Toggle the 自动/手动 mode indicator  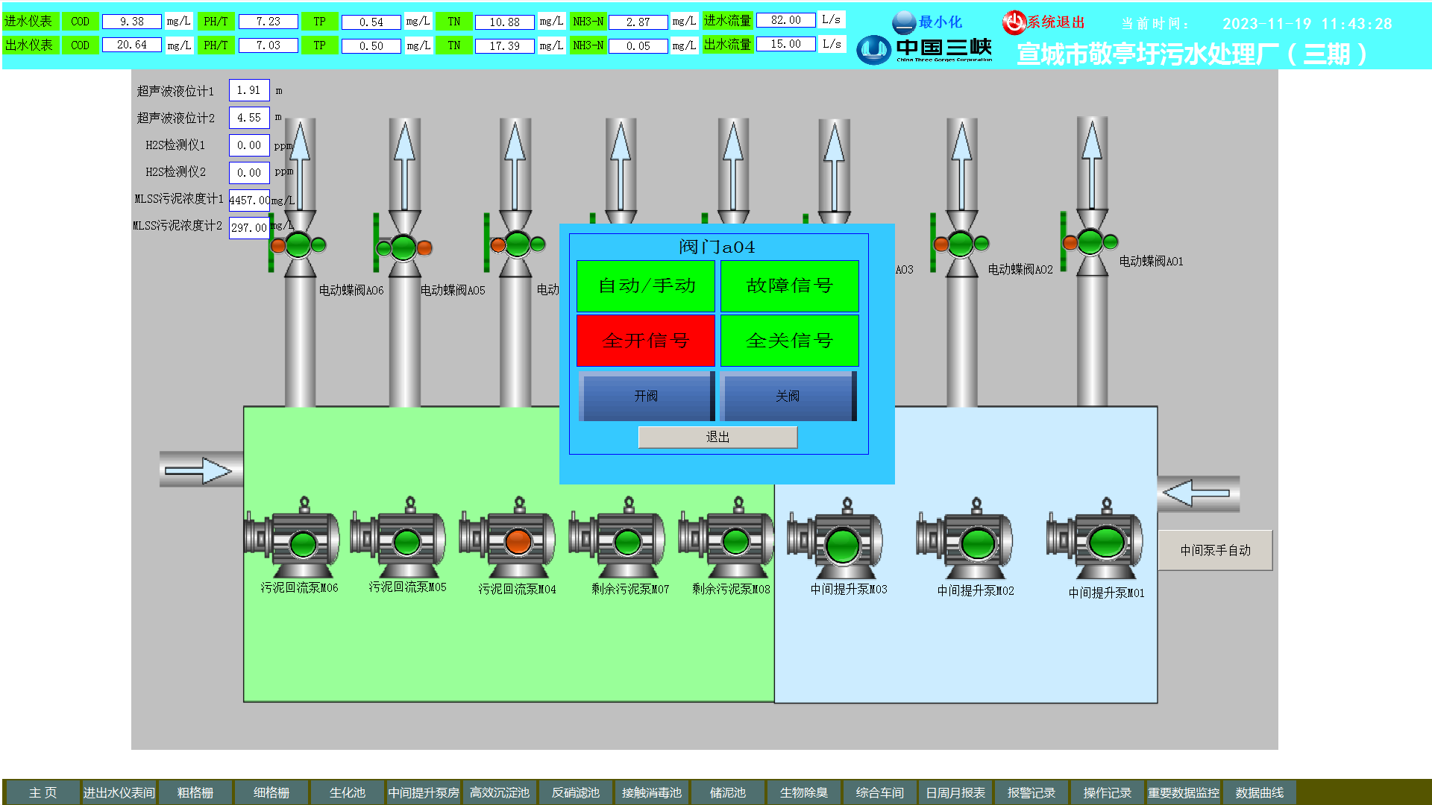click(x=646, y=285)
